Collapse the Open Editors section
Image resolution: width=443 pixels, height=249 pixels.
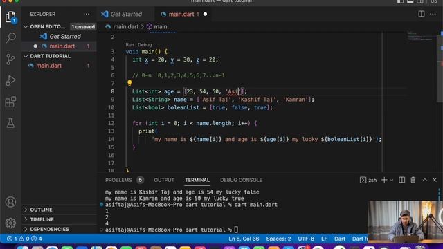[26, 26]
